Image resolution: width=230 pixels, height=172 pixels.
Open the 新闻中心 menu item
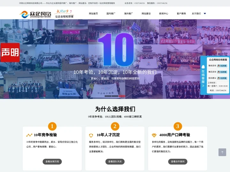(x=164, y=14)
